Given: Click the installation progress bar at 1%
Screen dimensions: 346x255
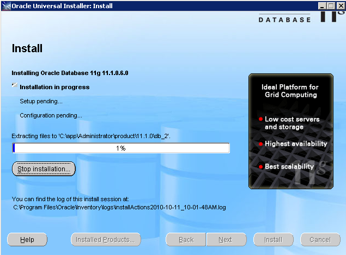Looking at the screenshot, I should (x=121, y=148).
